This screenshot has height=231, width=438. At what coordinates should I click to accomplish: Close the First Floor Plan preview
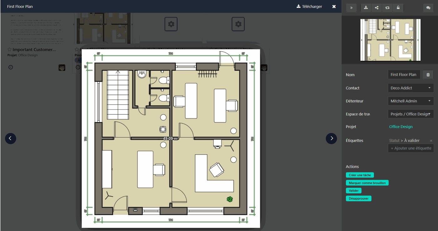pos(334,7)
